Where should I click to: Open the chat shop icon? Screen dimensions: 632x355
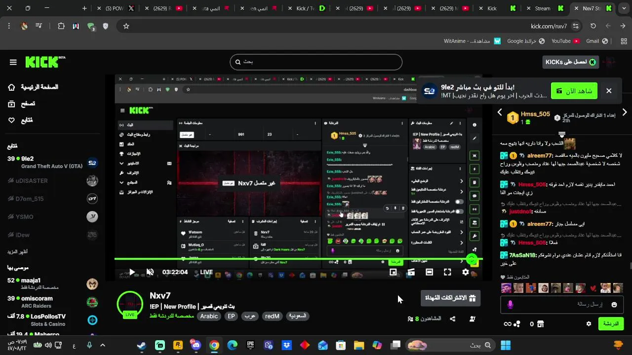point(540,324)
